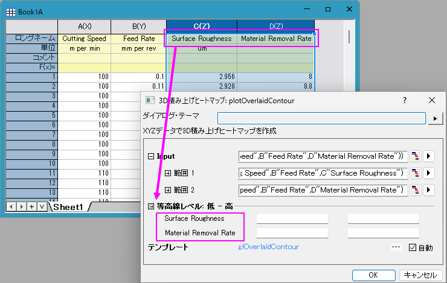Click Surface Roughness long name cell in worksheet
447x283 pixels.
202,39
